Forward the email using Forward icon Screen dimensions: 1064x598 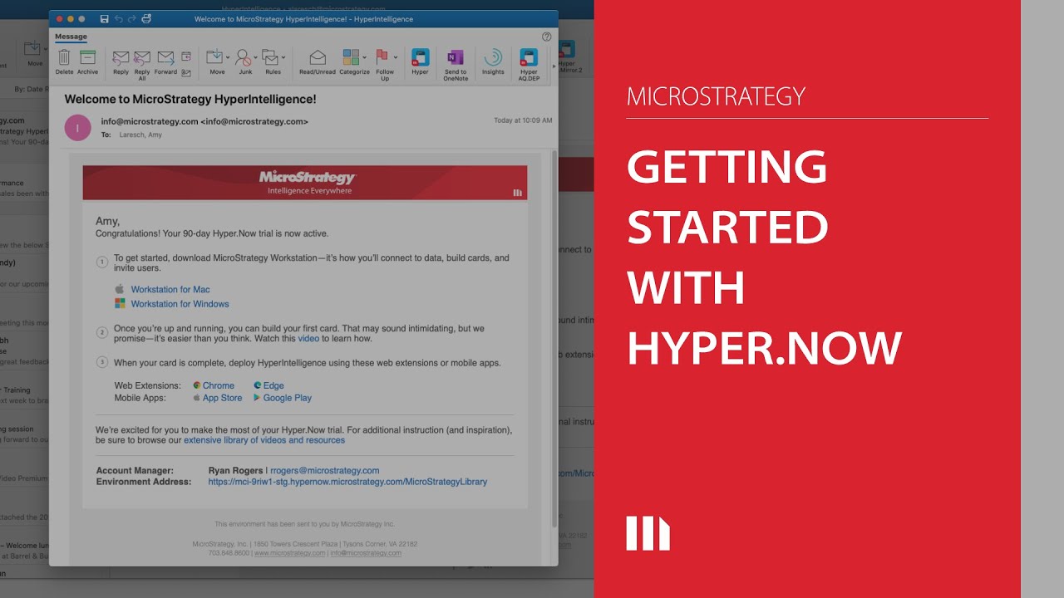165,57
